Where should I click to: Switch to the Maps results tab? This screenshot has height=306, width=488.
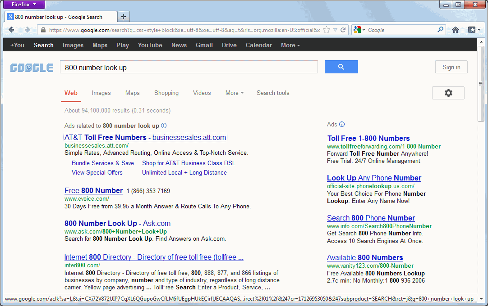tap(132, 93)
